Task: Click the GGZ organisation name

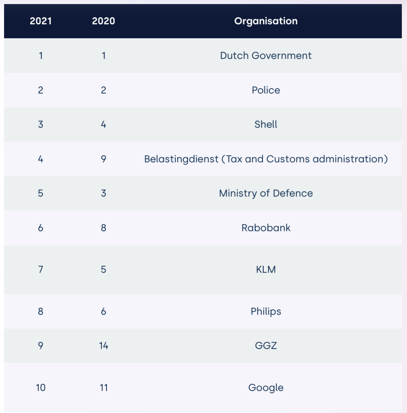Action: [266, 346]
